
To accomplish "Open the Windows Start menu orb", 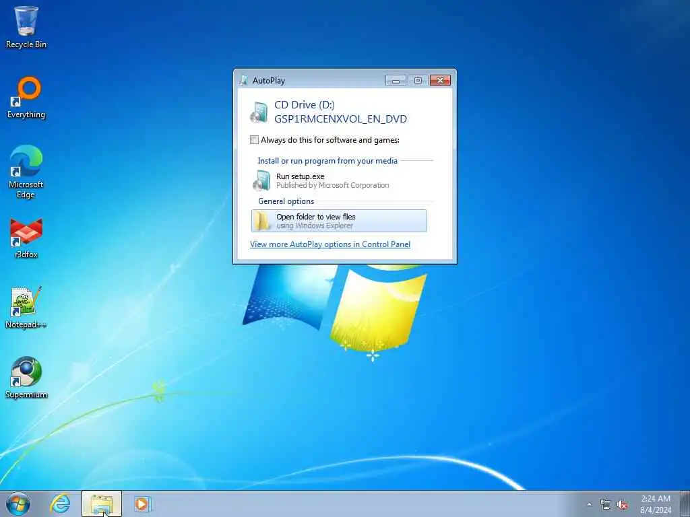I will coord(18,504).
